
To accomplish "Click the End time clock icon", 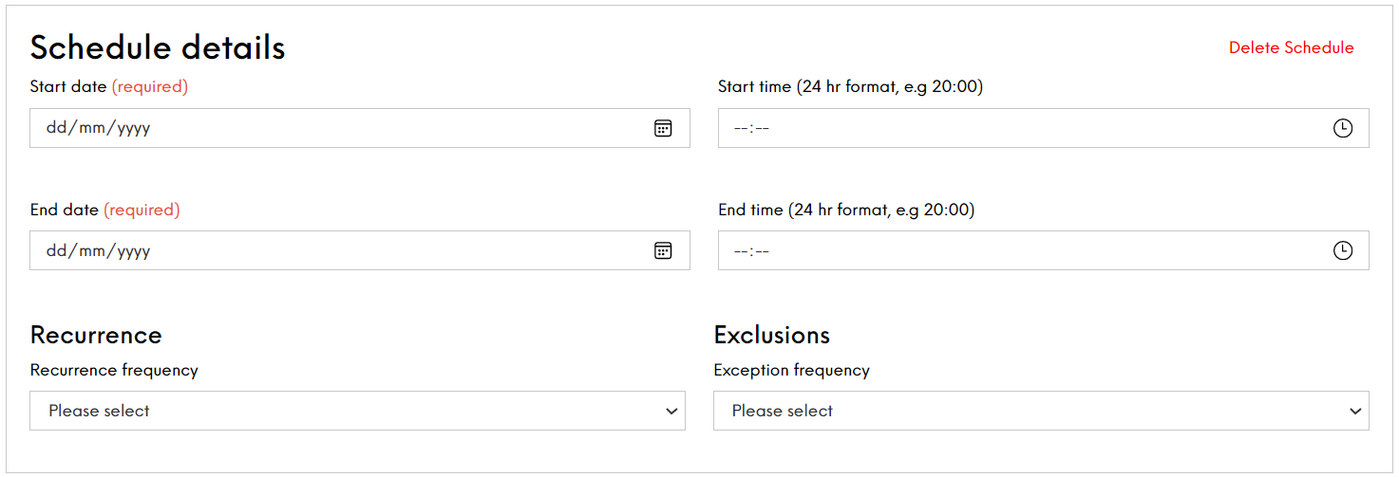I will pyautogui.click(x=1342, y=250).
